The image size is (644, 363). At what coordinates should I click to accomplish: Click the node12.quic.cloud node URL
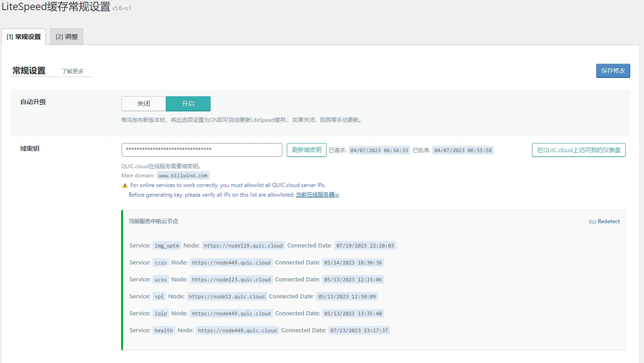tap(227, 297)
